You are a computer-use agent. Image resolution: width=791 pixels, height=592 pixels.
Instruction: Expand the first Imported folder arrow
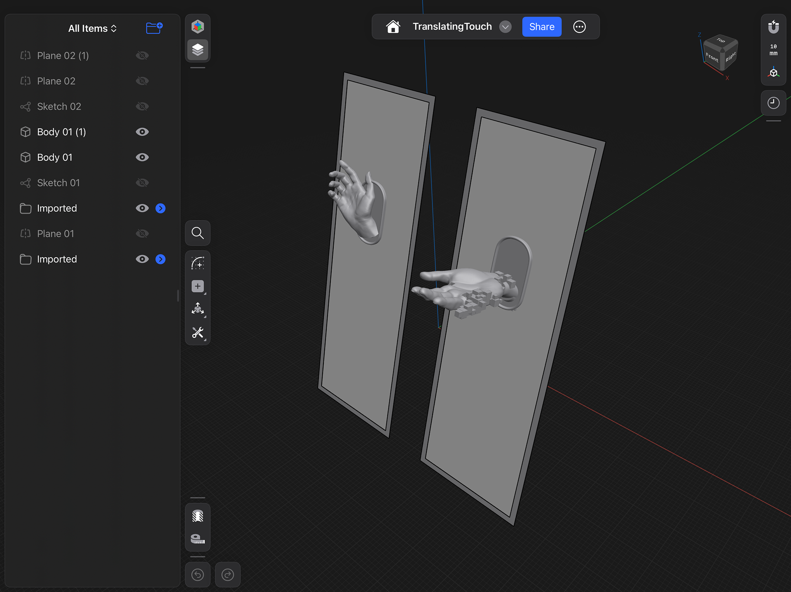[x=160, y=209]
